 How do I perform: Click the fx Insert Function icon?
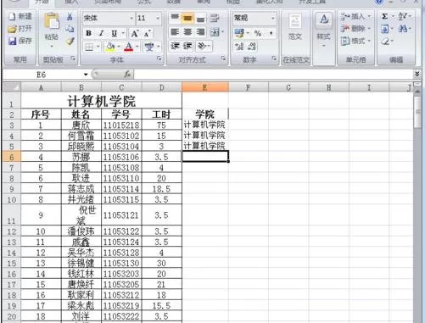127,75
